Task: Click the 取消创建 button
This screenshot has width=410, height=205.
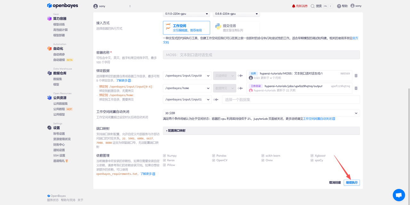Action: (335, 183)
